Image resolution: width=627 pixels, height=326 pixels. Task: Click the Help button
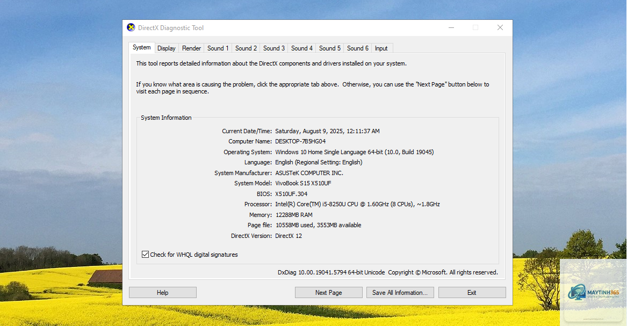(x=163, y=293)
